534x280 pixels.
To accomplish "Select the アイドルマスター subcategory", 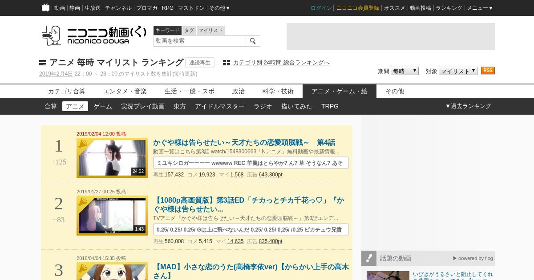I will [220, 106].
